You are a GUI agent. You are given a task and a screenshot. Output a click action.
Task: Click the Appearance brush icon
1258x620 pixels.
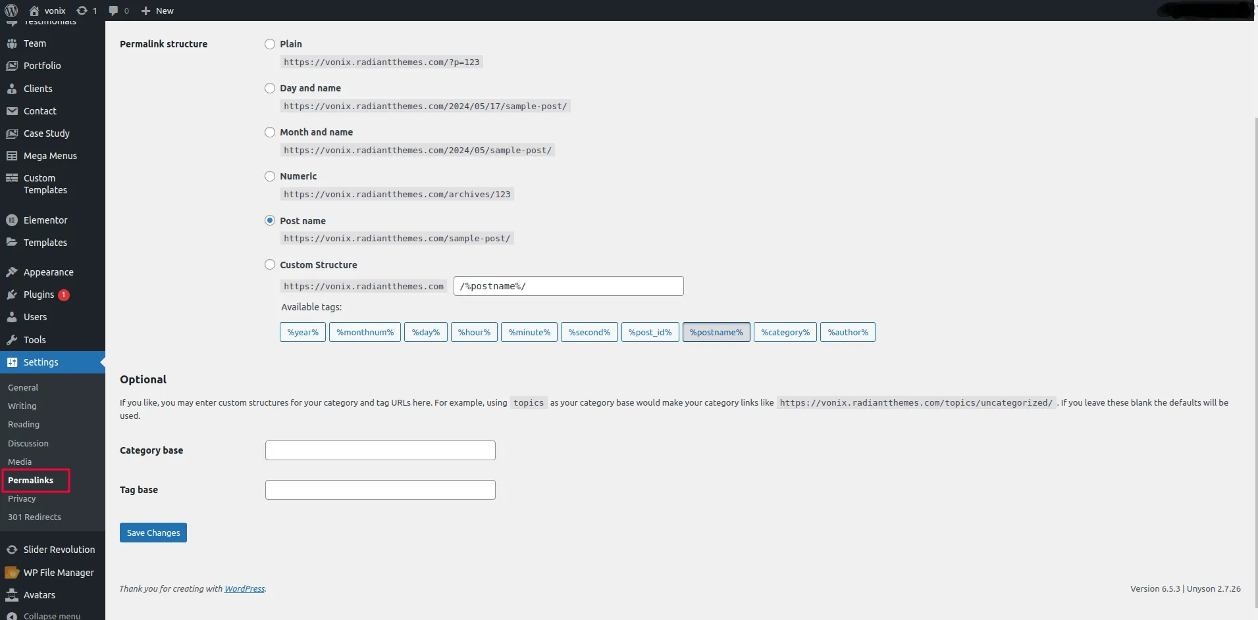pyautogui.click(x=12, y=272)
